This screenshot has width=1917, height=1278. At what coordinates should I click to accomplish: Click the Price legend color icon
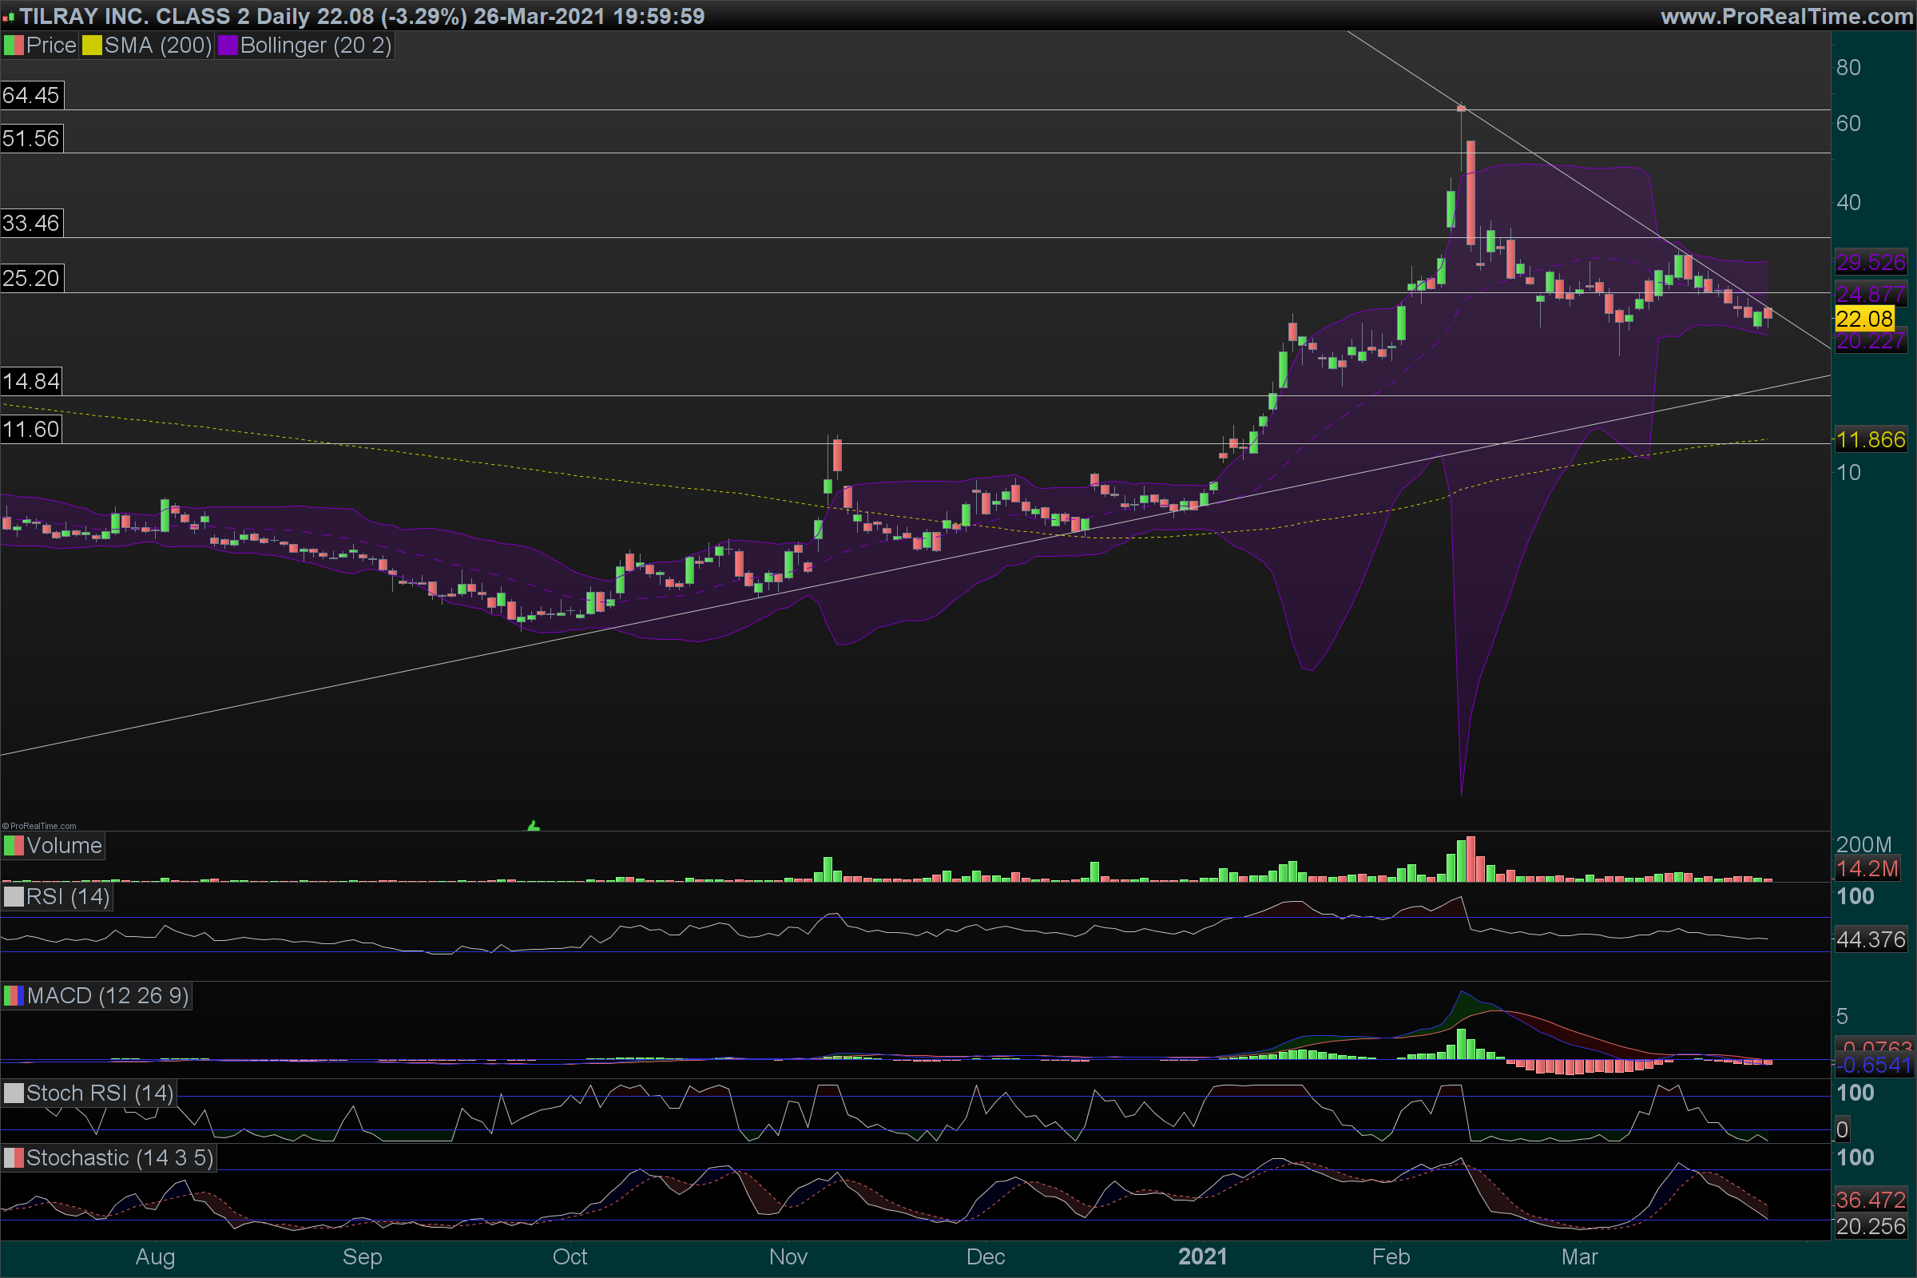point(14,46)
